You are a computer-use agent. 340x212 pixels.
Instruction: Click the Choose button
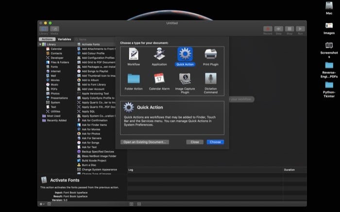click(215, 142)
